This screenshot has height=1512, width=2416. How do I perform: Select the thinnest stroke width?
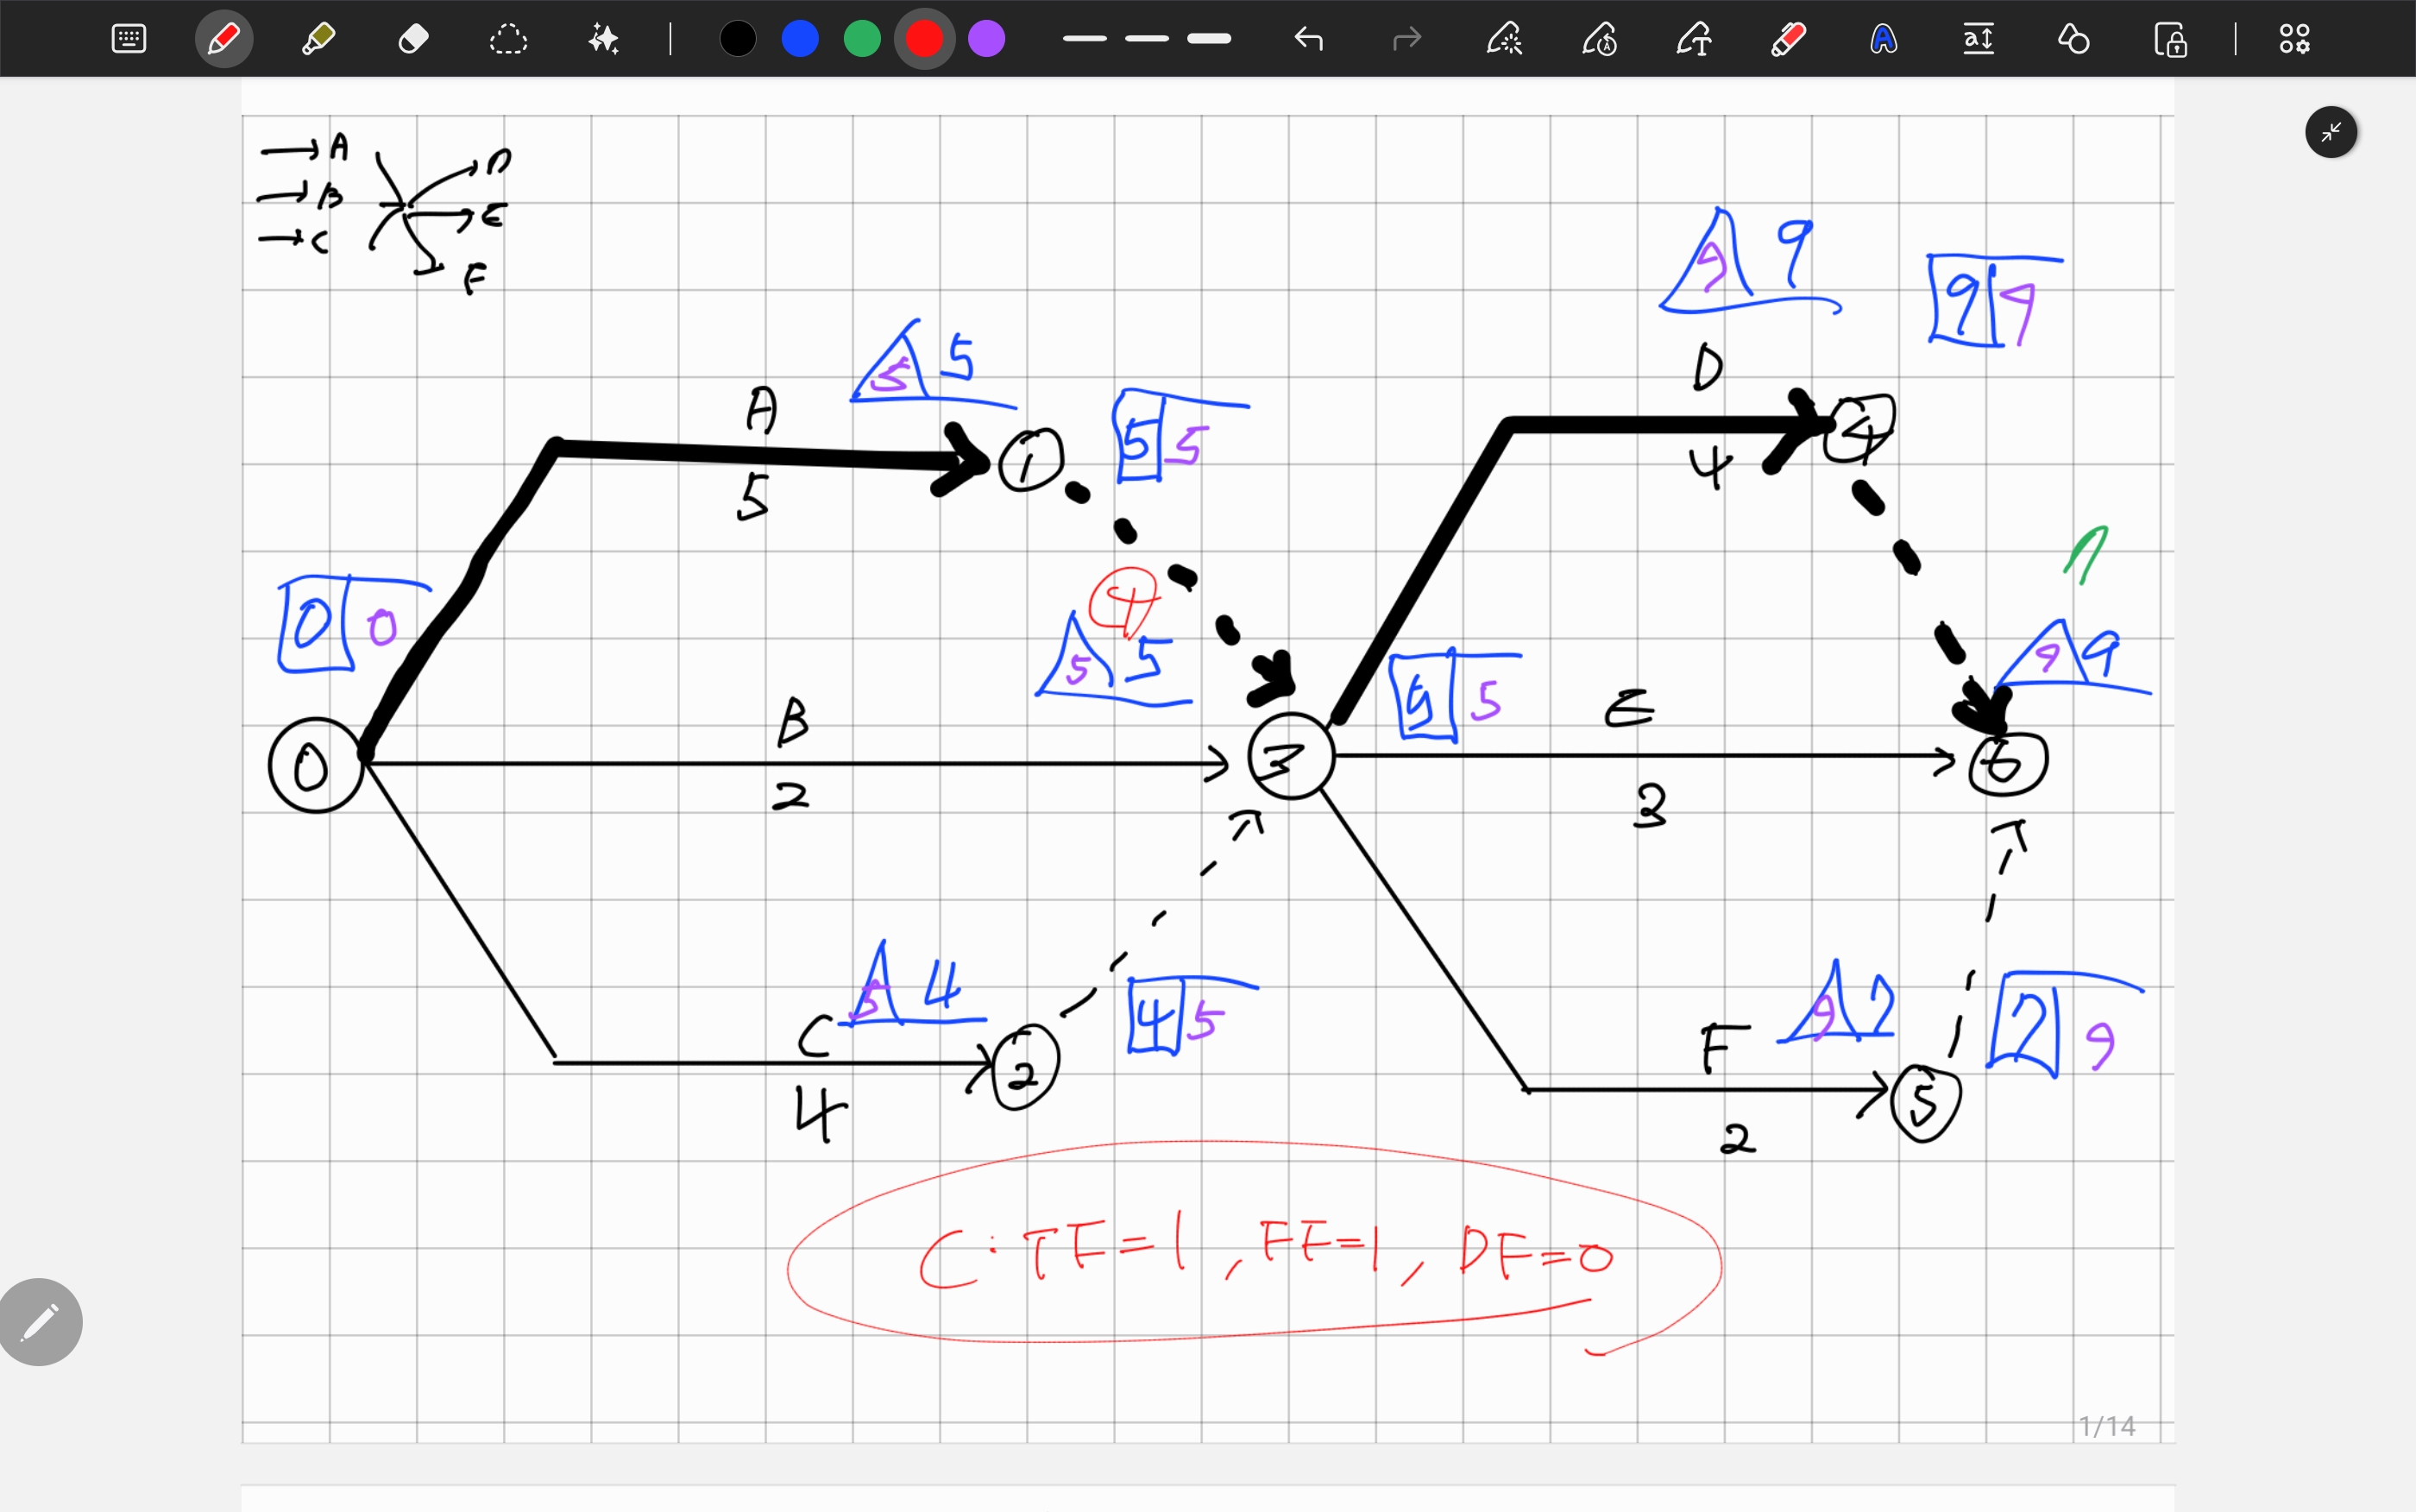point(1085,39)
